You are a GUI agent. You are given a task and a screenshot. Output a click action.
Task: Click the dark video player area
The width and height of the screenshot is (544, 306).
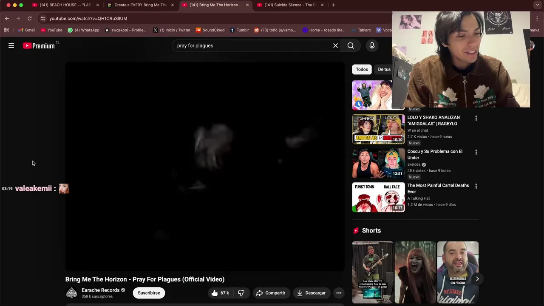tap(205, 167)
